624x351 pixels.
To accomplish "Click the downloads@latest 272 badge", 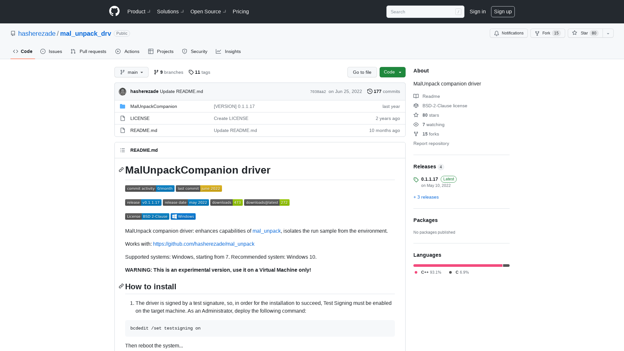I will point(267,202).
